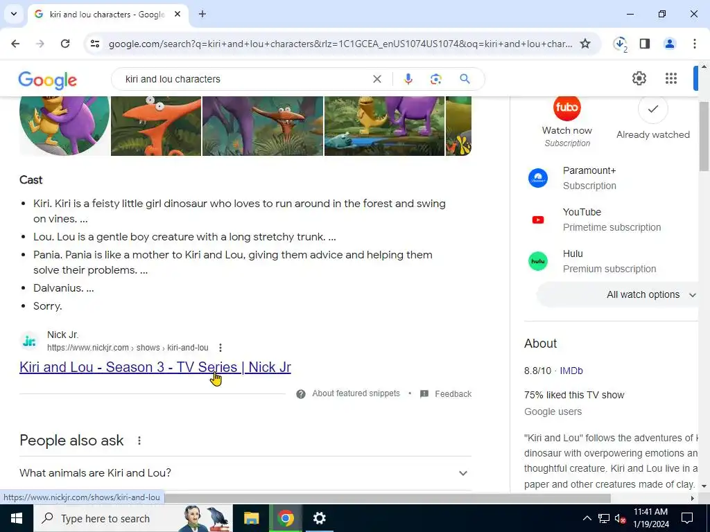Toggle the Chrome side panel icon
The image size is (710, 532).
click(x=645, y=44)
